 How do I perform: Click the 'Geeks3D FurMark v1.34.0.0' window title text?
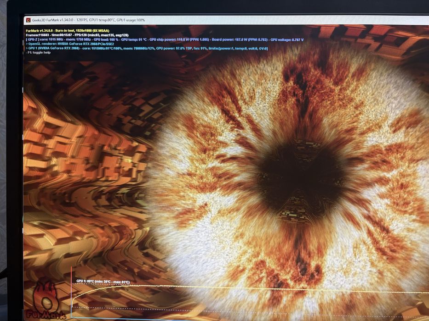click(88, 20)
